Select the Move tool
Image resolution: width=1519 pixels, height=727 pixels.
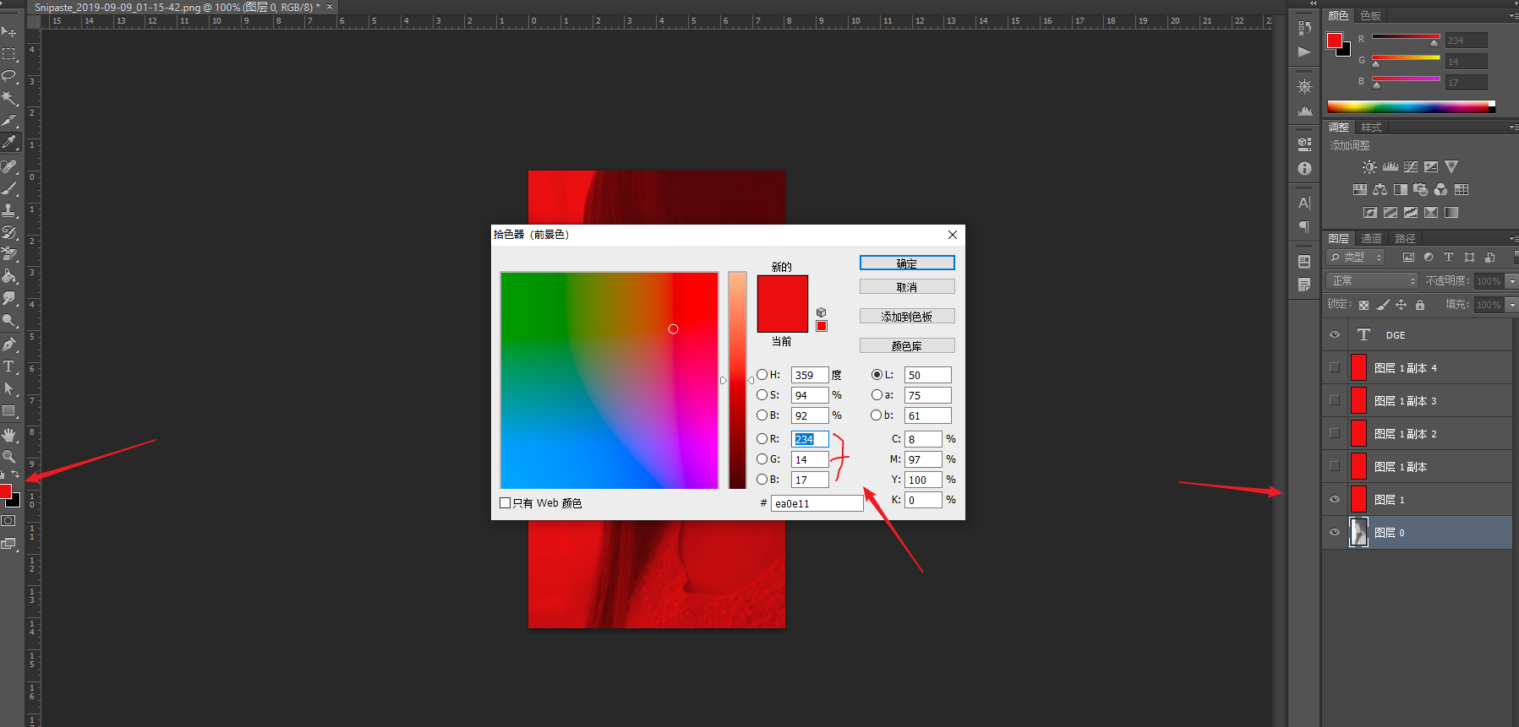point(9,32)
